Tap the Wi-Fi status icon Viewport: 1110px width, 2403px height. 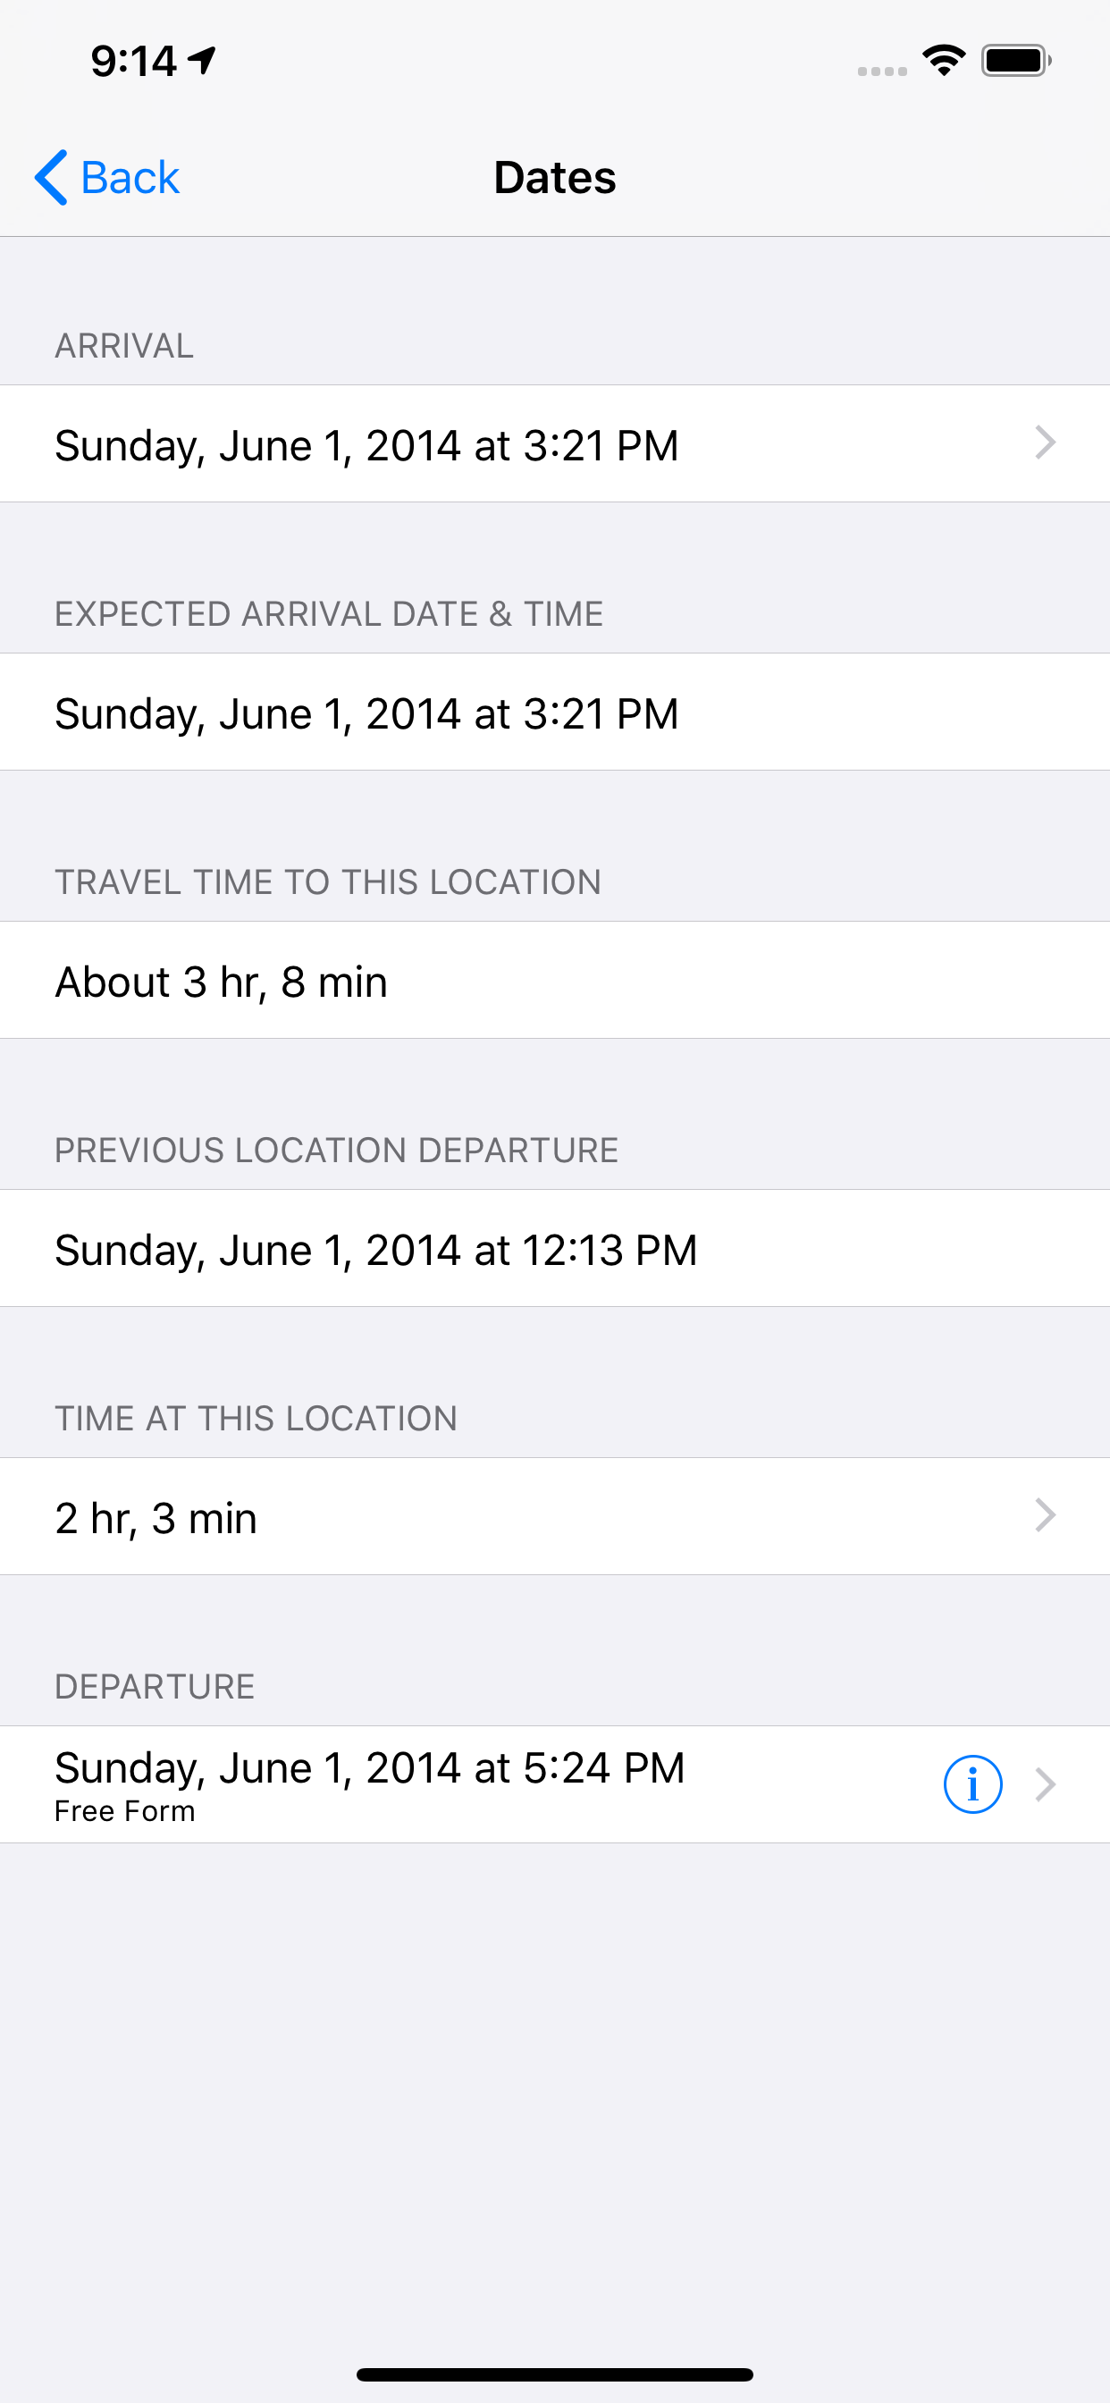[x=943, y=62]
